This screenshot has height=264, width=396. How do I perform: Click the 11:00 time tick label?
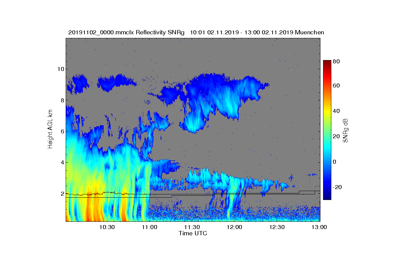(150, 227)
